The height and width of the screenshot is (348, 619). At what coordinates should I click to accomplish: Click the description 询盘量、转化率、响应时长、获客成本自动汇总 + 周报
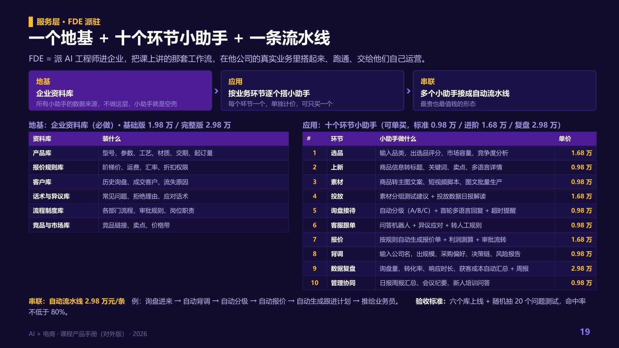(x=454, y=268)
